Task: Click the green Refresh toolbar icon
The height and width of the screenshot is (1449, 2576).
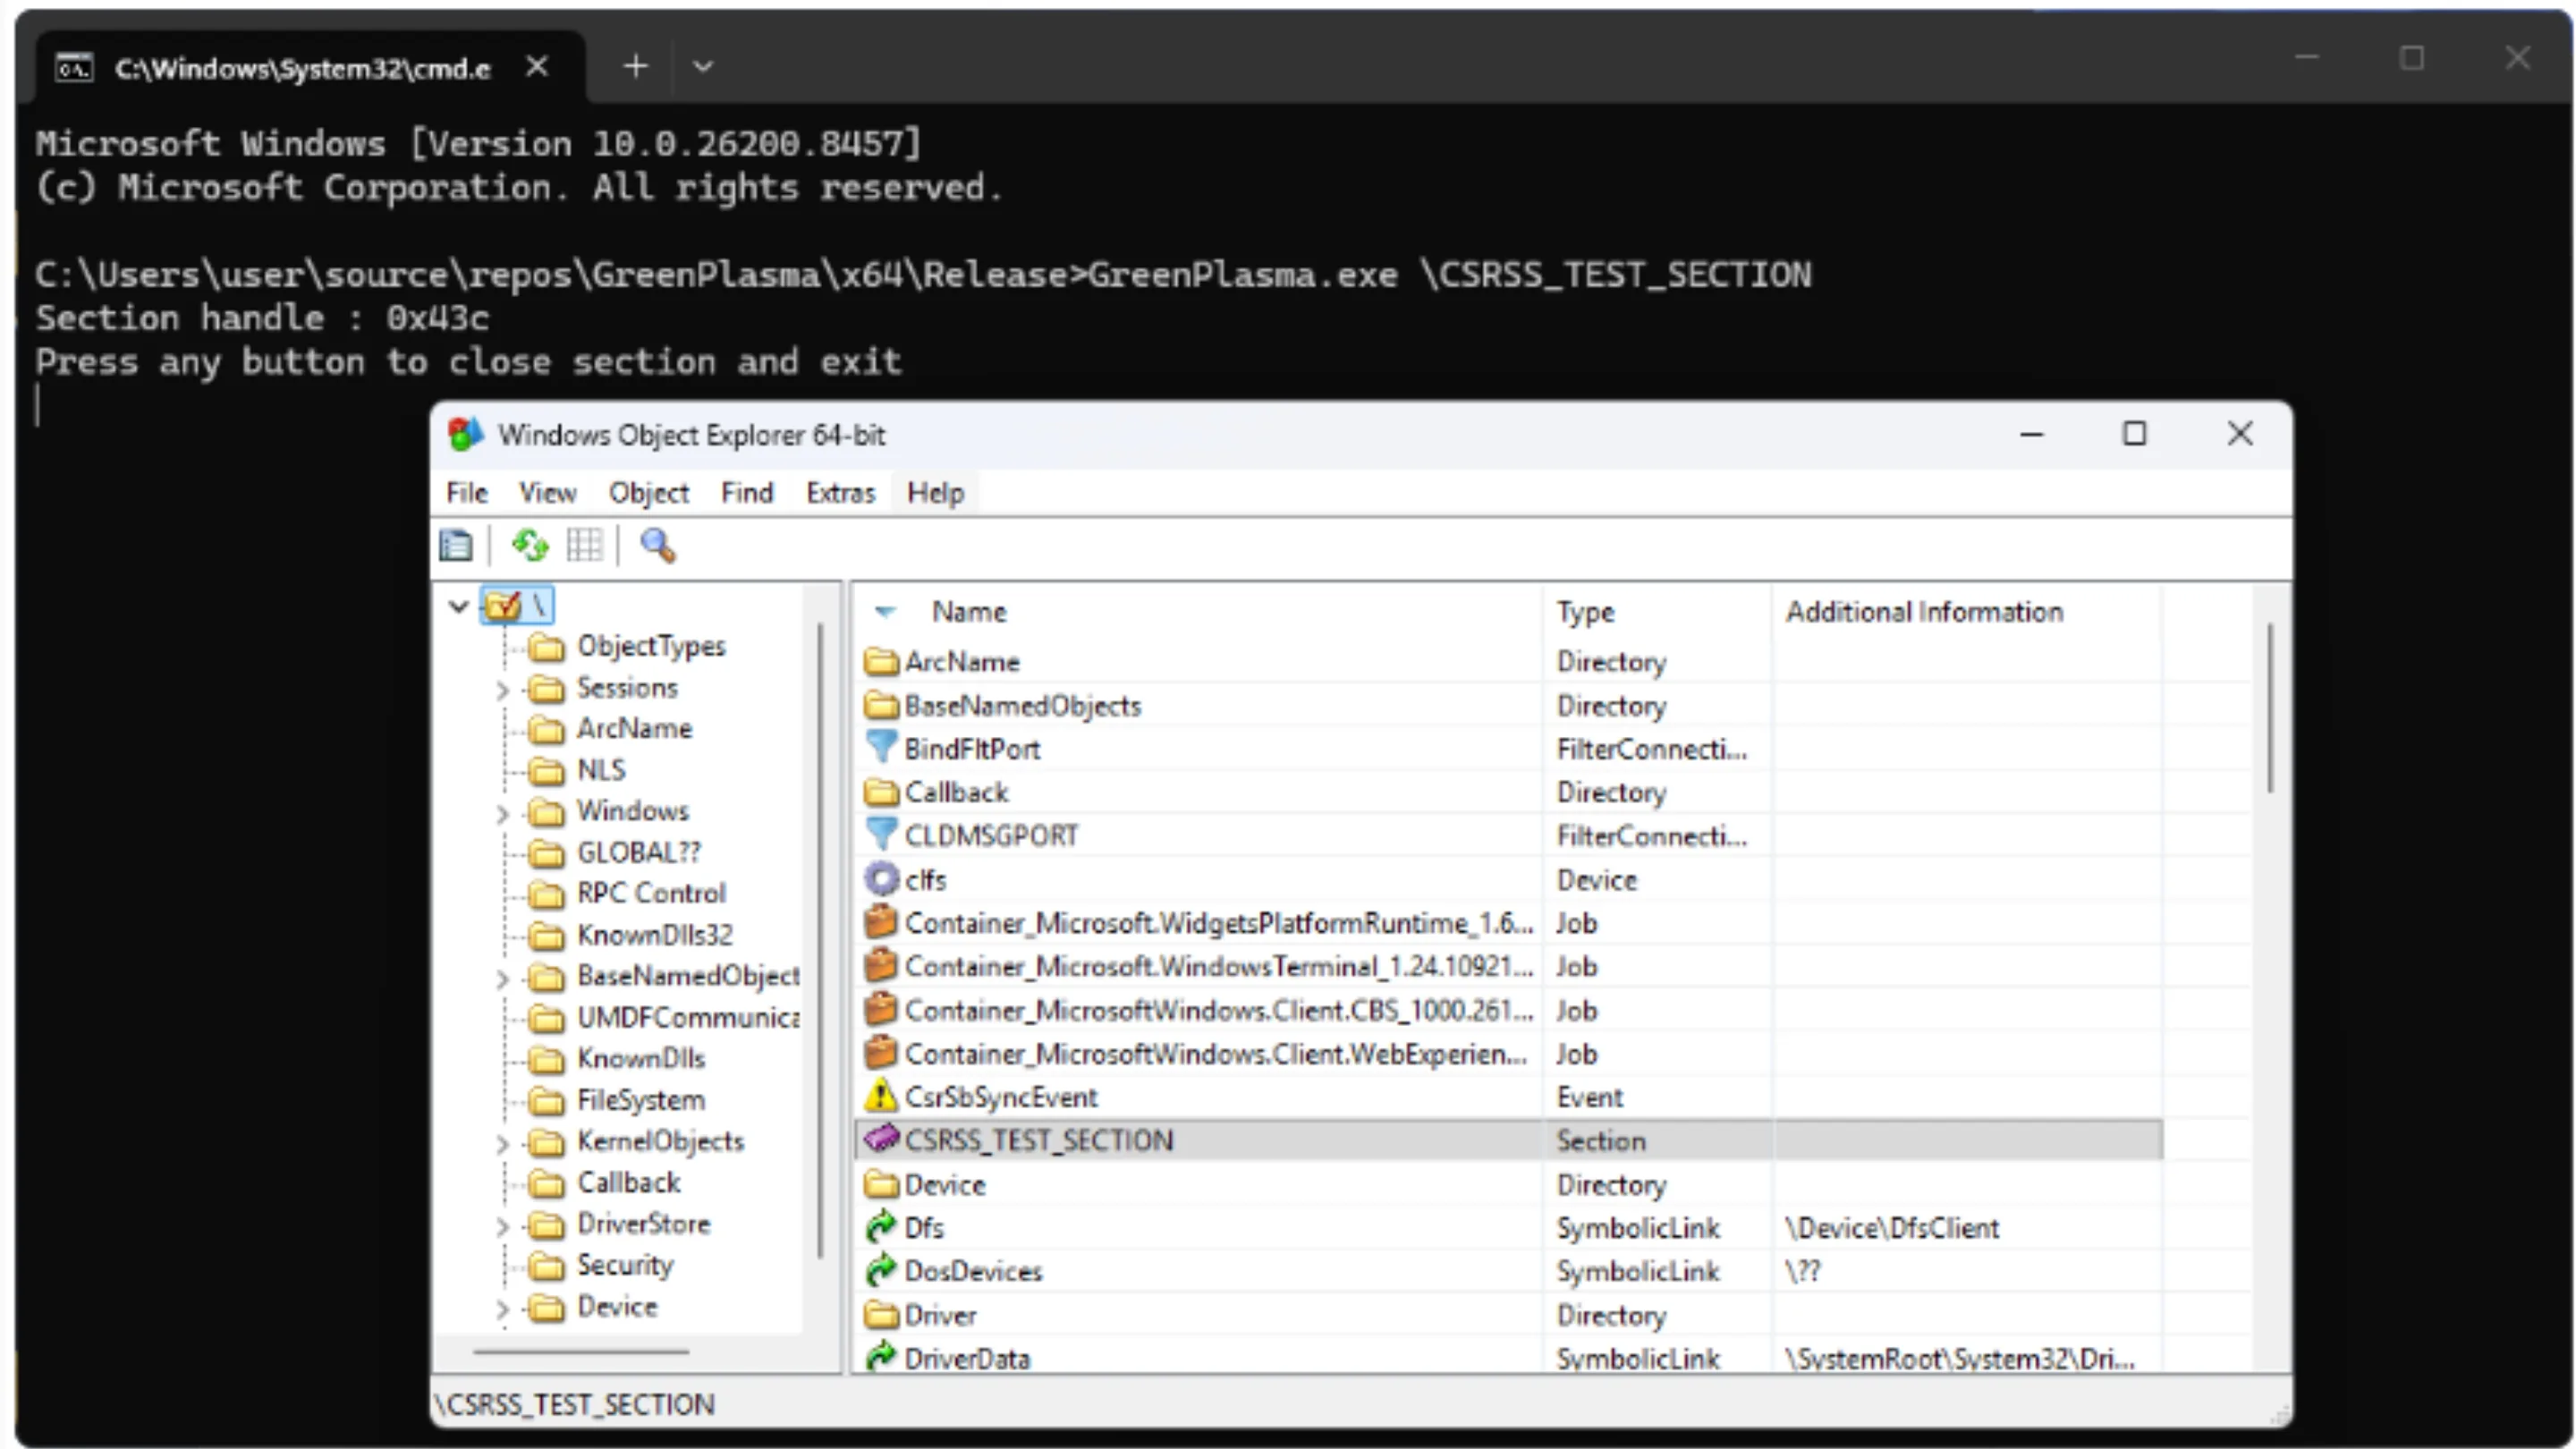Action: pos(530,546)
